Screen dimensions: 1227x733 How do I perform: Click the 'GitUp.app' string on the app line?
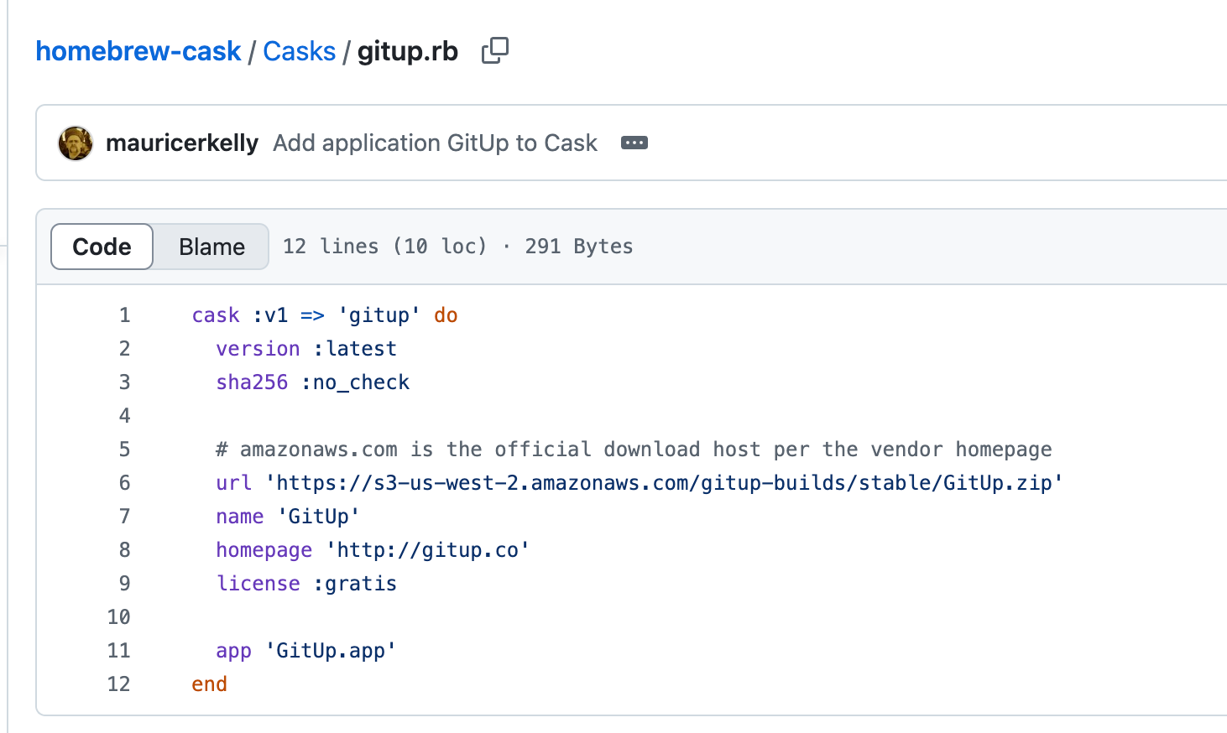coord(331,651)
